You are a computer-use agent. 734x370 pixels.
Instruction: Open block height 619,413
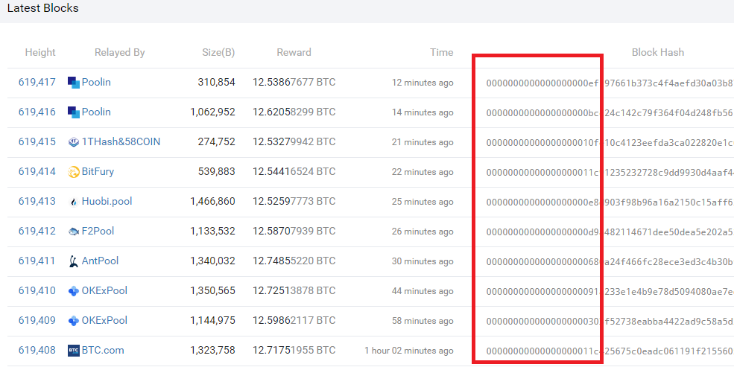[37, 201]
